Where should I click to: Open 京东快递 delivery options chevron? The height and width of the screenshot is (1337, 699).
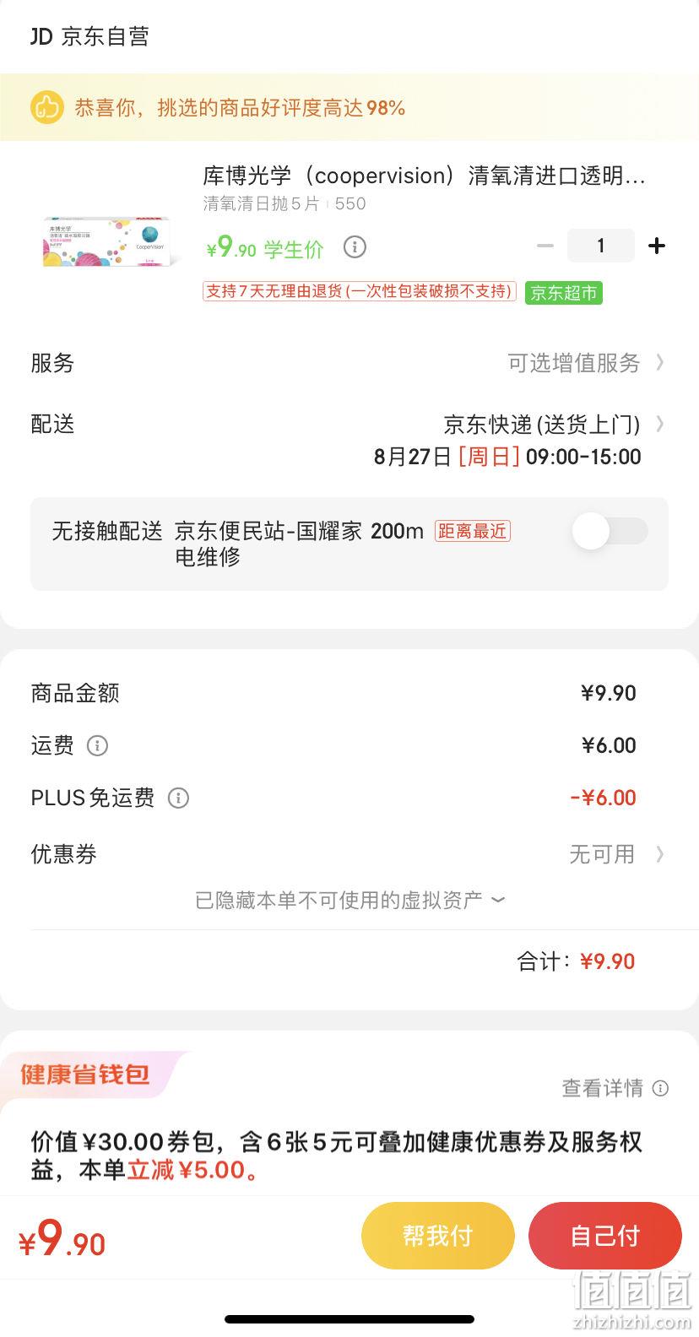[x=660, y=424]
